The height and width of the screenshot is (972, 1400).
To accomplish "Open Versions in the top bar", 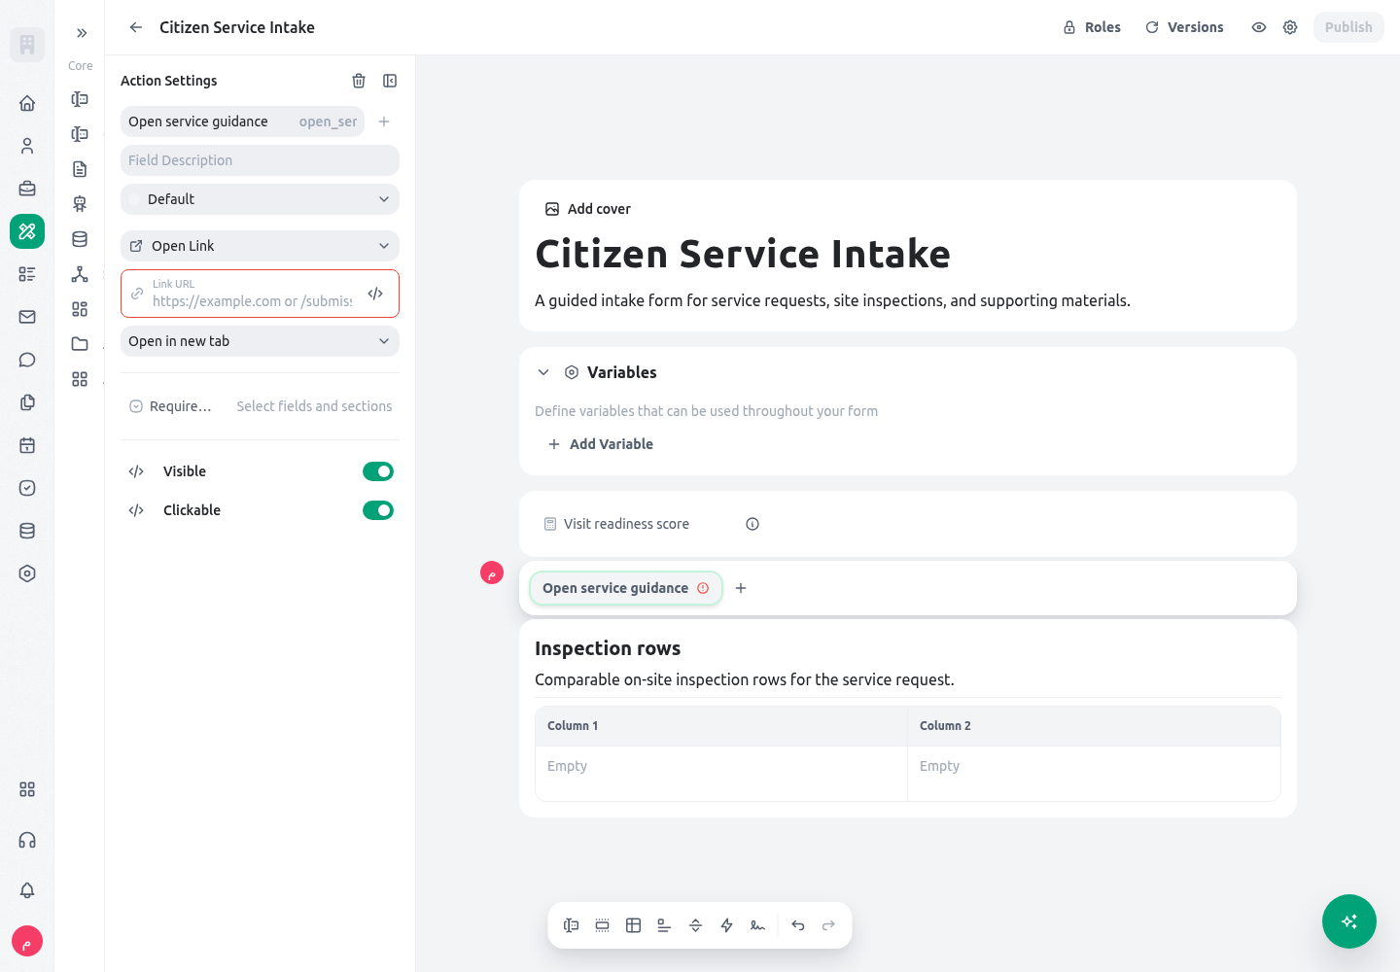I will click(x=1184, y=27).
